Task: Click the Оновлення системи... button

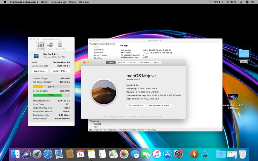Action: (160, 105)
